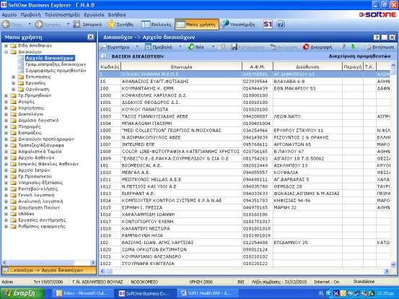The width and height of the screenshot is (399, 299).
Task: Click the panel help question-mark icon
Action: (x=377, y=38)
